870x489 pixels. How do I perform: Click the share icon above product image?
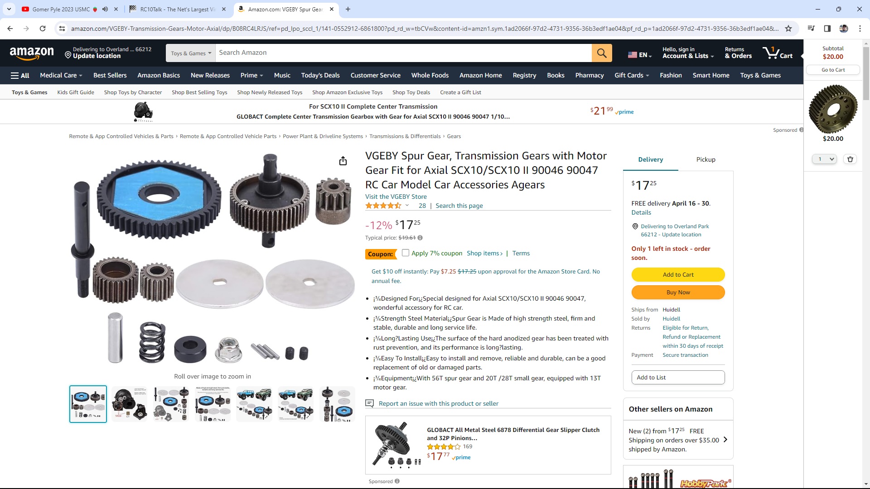pyautogui.click(x=343, y=161)
